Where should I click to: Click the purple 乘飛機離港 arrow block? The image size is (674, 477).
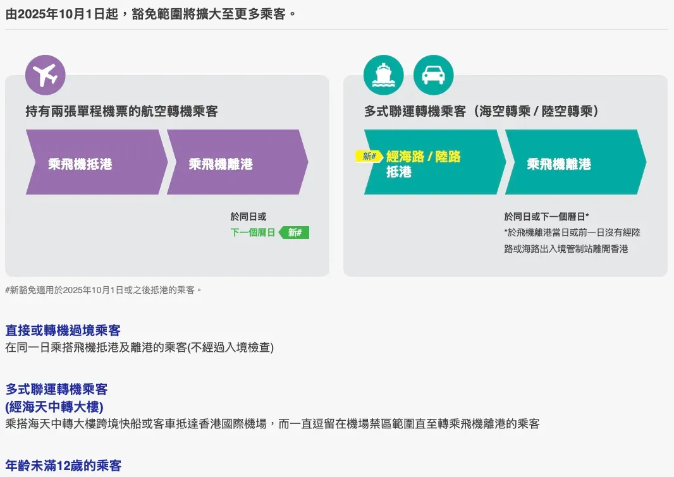coord(237,162)
